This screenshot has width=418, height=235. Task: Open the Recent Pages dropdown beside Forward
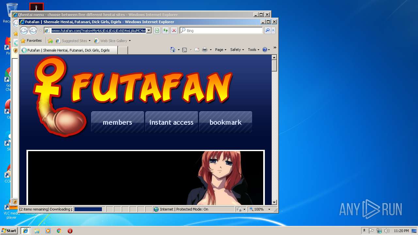[40, 31]
